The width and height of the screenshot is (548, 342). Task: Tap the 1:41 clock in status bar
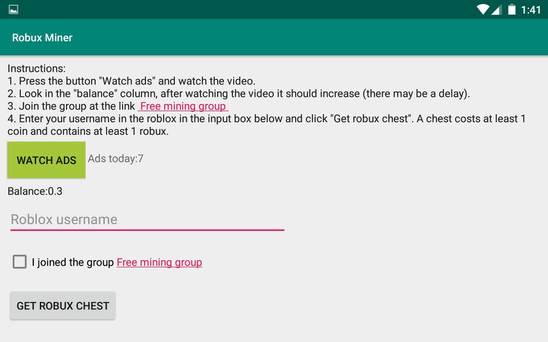click(531, 10)
